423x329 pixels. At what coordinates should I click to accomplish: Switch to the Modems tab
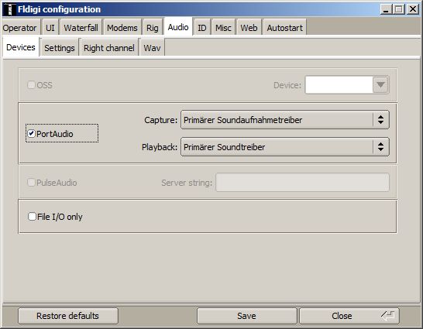click(122, 28)
